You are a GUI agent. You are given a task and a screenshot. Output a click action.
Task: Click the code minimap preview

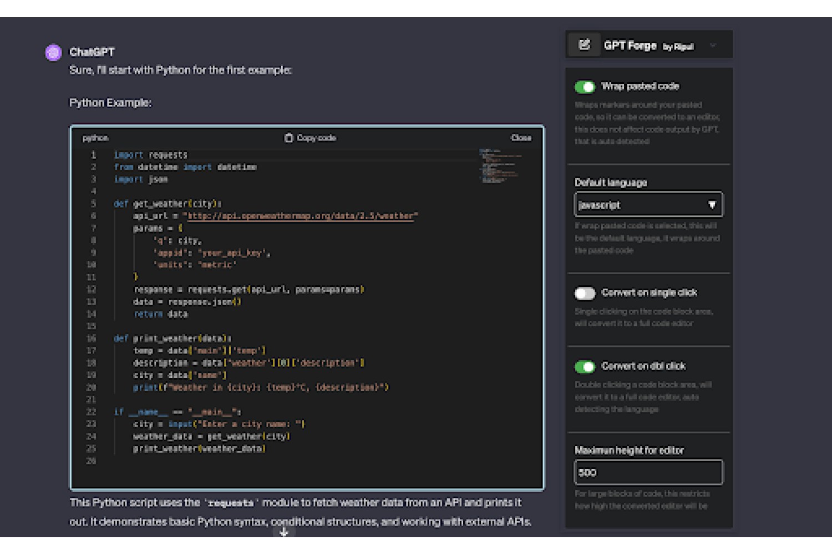click(500, 165)
